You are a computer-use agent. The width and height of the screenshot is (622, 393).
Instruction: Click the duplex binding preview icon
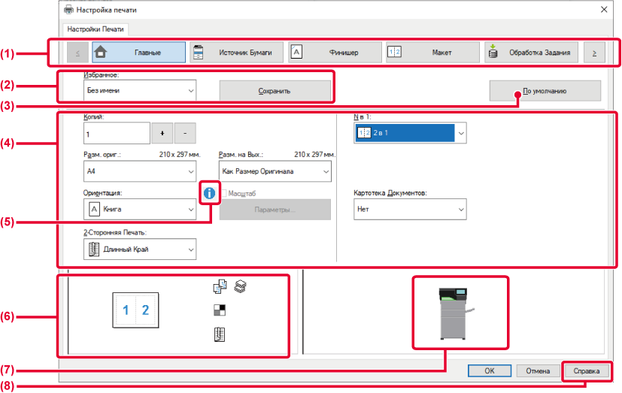pyautogui.click(x=220, y=335)
